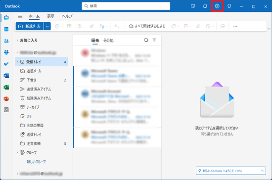Click the Move to folder toolbar icon
This screenshot has height=180, width=272.
[x=102, y=26]
